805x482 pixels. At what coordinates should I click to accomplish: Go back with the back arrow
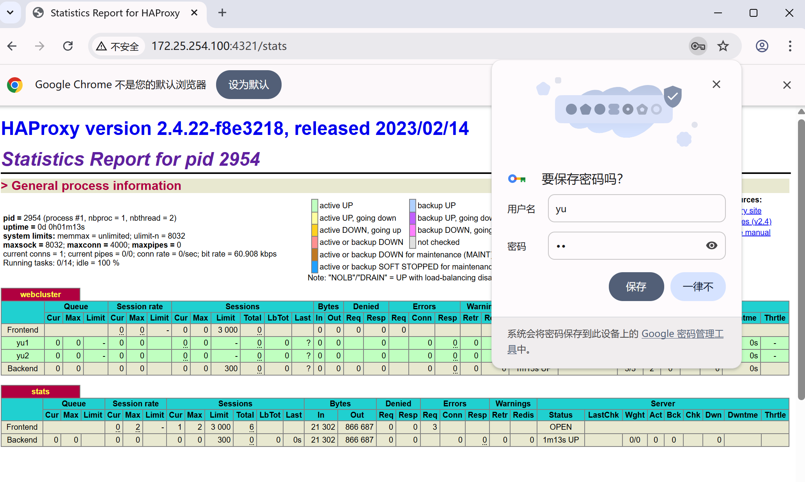[x=12, y=46]
